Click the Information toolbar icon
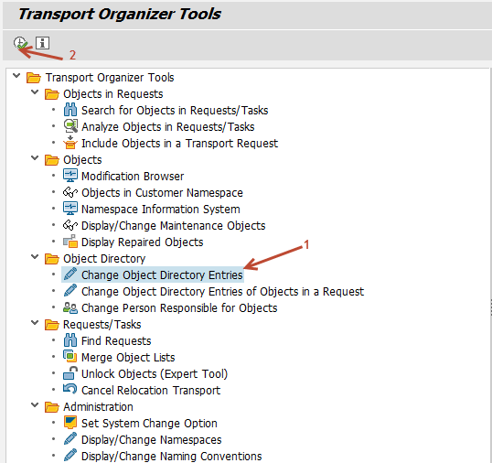 click(x=42, y=43)
